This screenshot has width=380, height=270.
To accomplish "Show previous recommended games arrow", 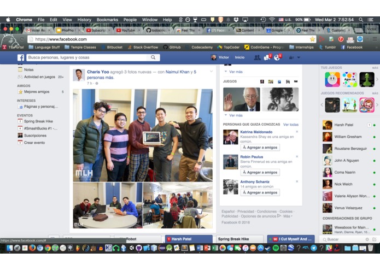I will click(322, 105).
